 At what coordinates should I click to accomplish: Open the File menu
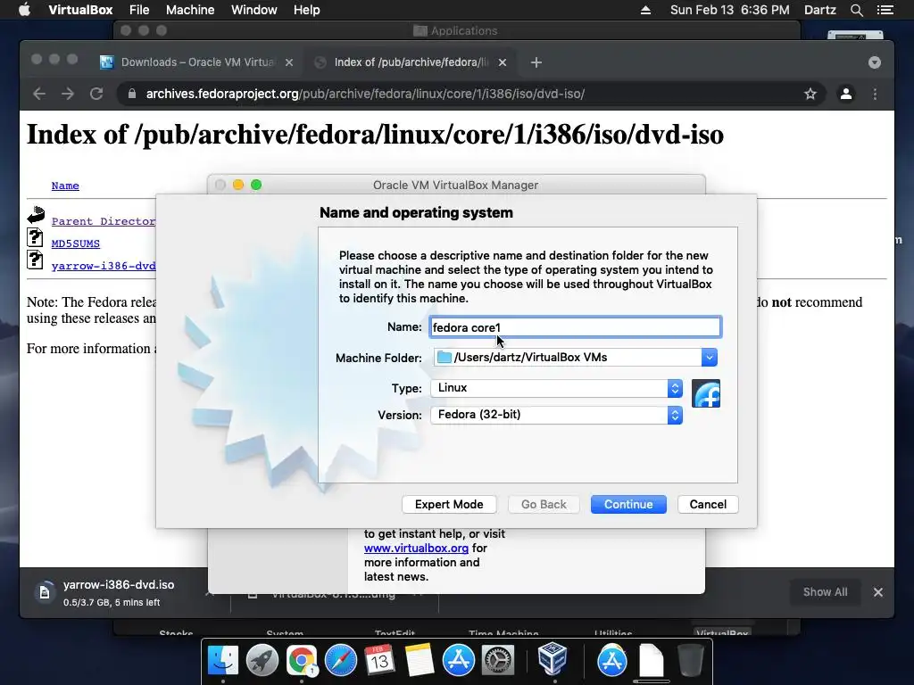coord(139,10)
